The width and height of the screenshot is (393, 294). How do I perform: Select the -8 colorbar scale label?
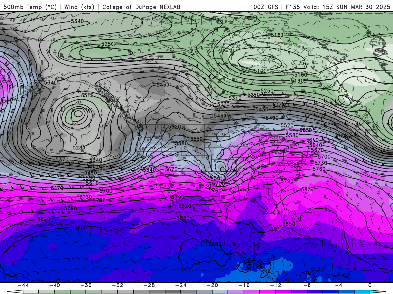click(x=308, y=285)
